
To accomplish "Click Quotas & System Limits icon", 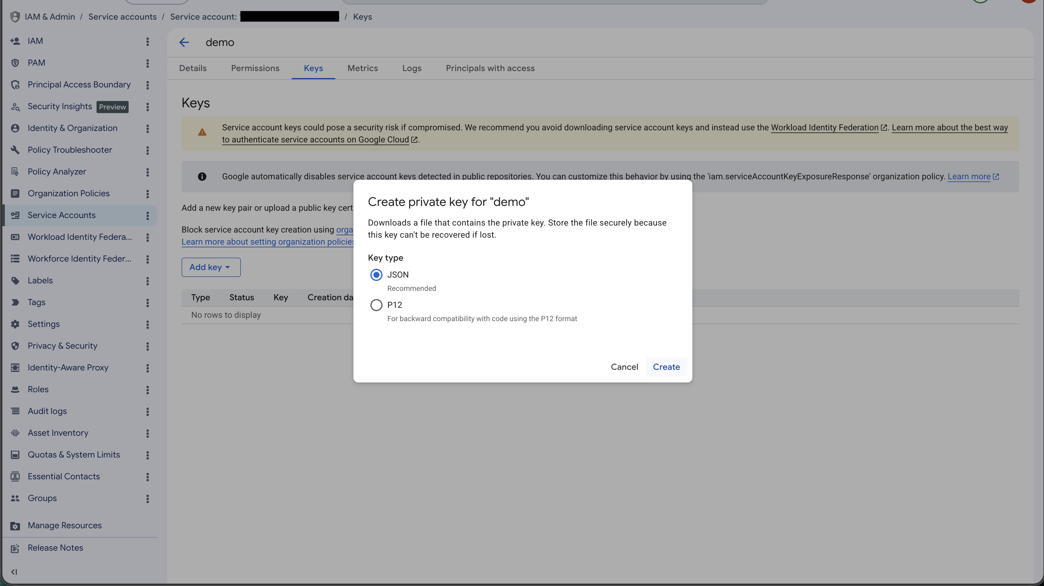I will tap(15, 455).
